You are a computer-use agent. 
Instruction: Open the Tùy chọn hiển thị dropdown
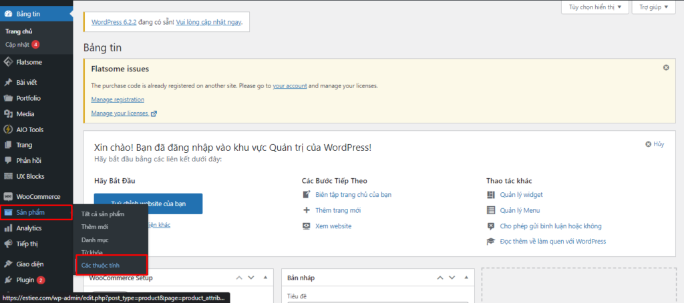pyautogui.click(x=595, y=7)
